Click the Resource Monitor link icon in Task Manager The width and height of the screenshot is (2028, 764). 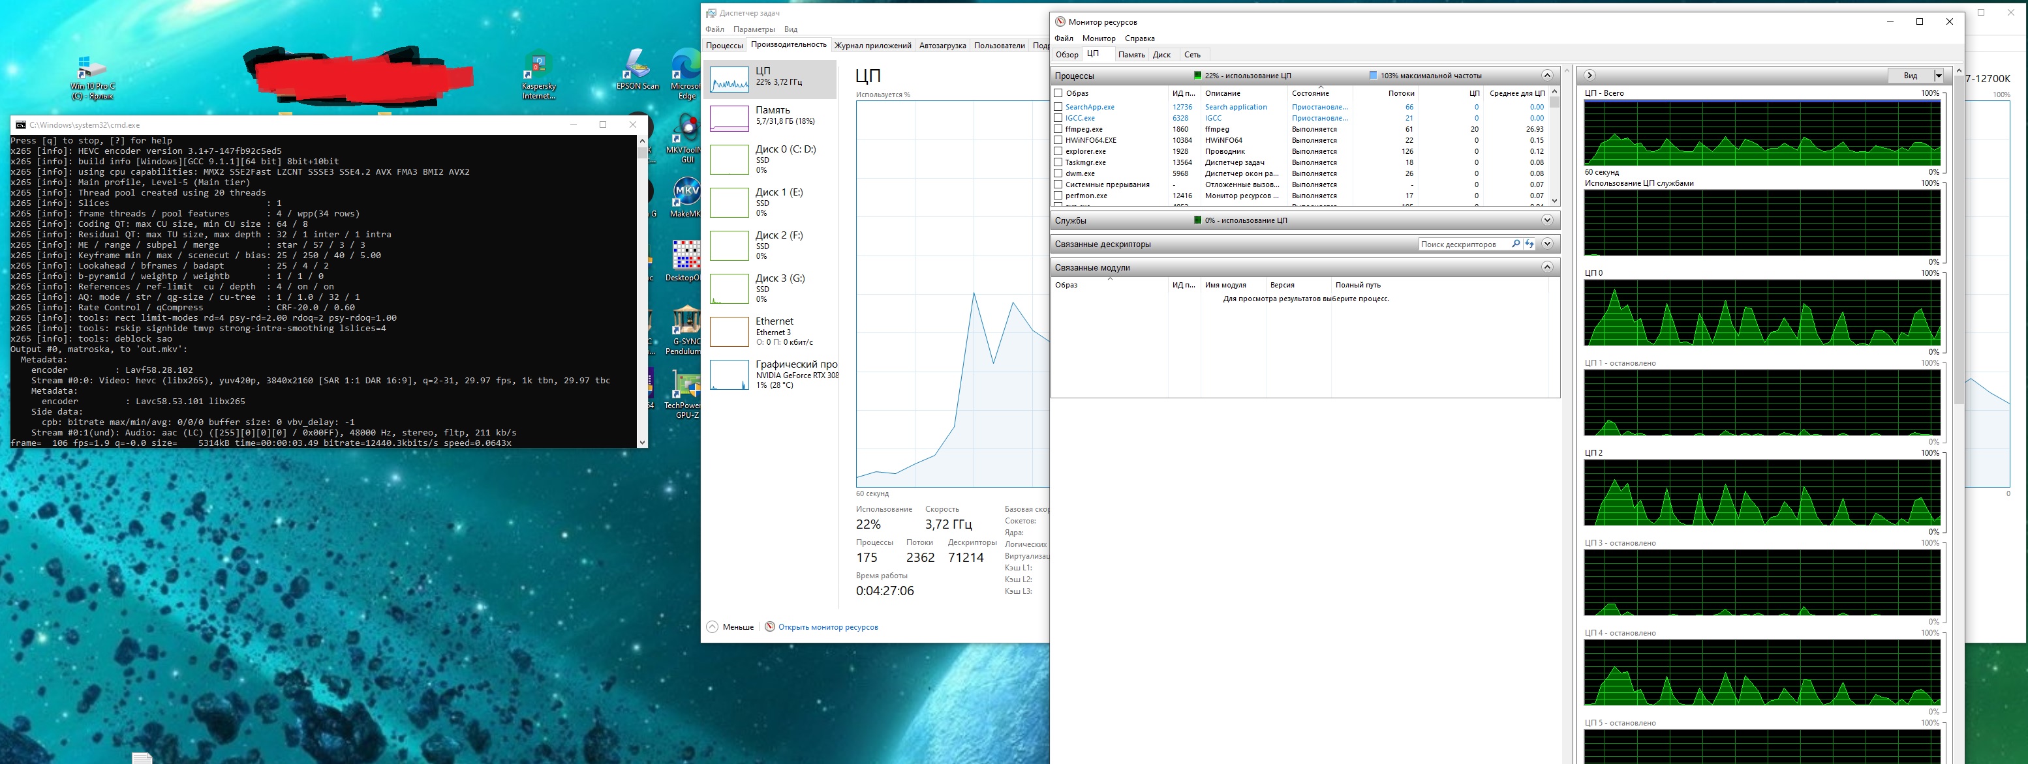770,627
